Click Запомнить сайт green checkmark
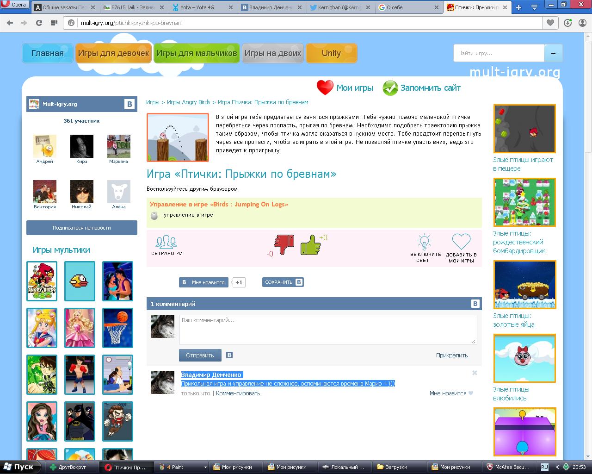 422,88
